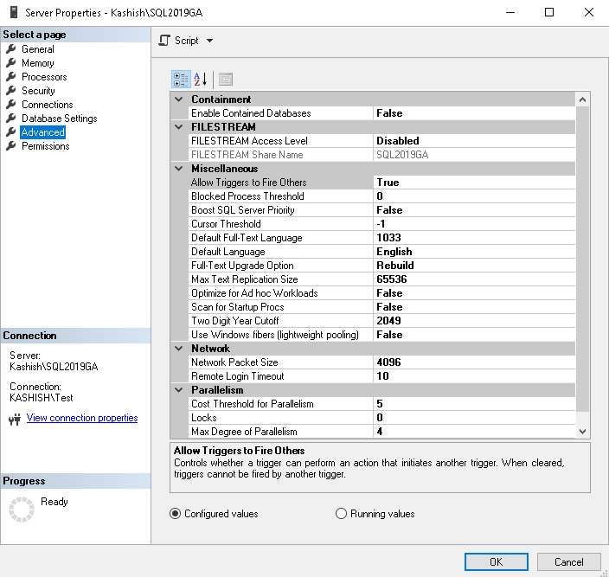Open the Script dropdown arrow
Viewport: 609px width, 577px height.
pos(210,41)
